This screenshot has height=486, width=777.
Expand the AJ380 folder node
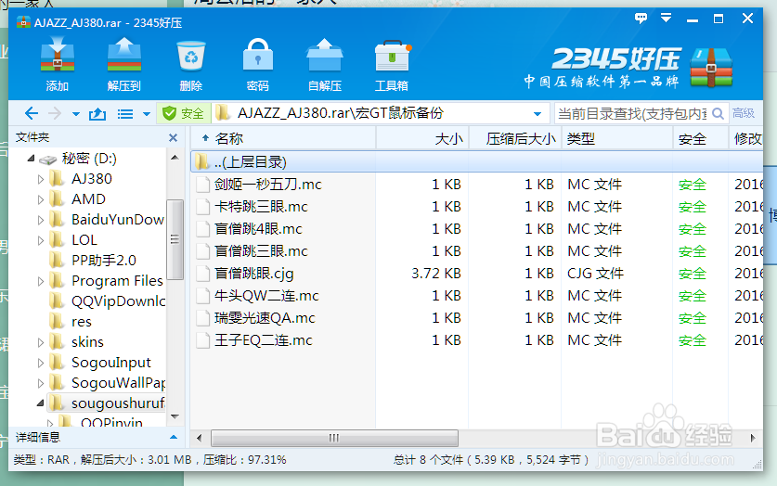(41, 179)
